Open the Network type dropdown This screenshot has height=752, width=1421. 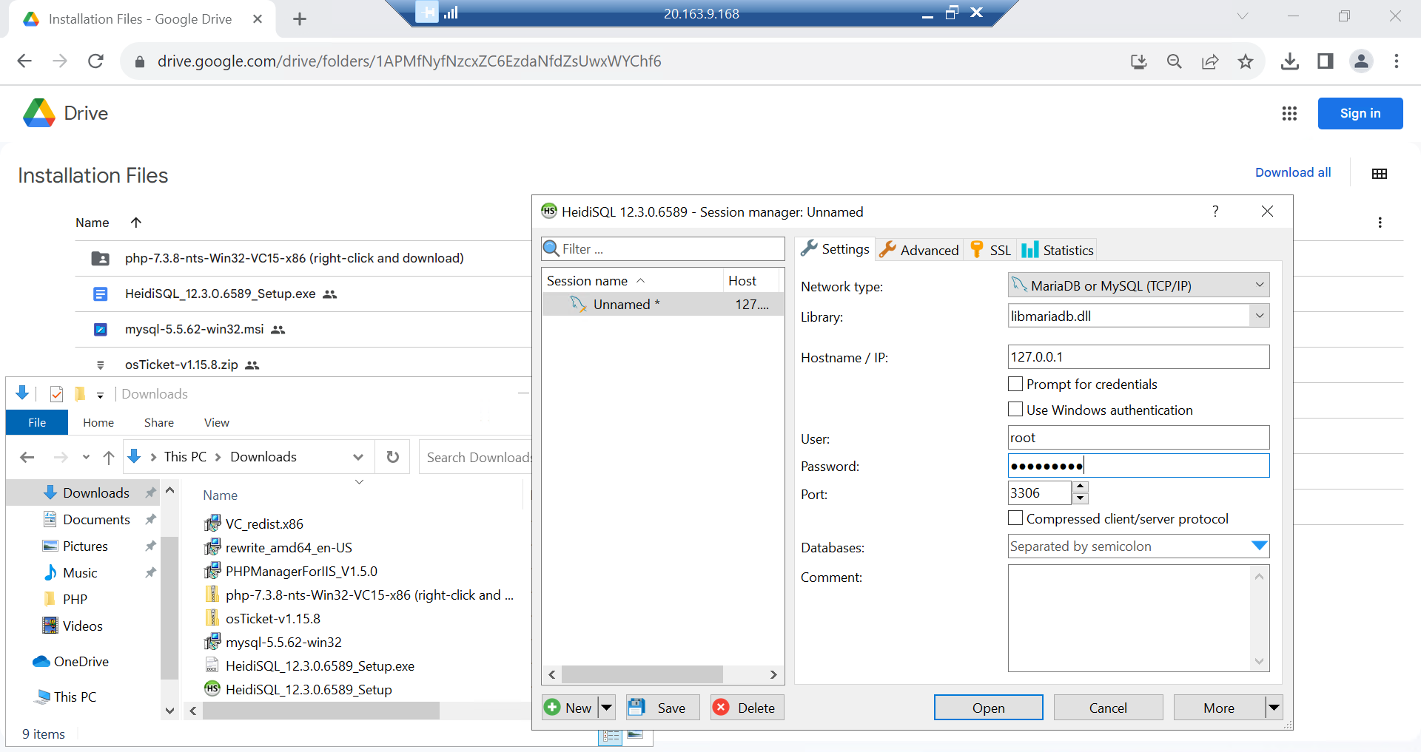(1258, 285)
